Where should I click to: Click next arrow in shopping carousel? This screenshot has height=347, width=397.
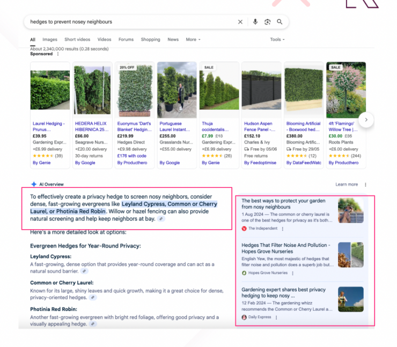pyautogui.click(x=366, y=119)
